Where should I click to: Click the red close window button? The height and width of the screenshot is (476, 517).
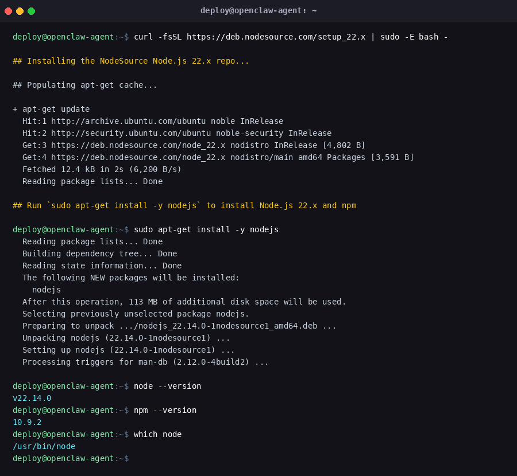pyautogui.click(x=8, y=11)
